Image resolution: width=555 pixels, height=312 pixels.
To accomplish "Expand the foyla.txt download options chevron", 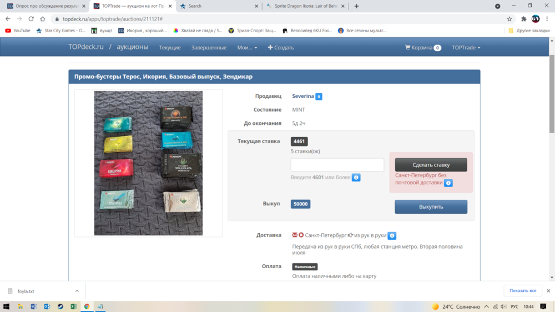I will click(x=77, y=291).
